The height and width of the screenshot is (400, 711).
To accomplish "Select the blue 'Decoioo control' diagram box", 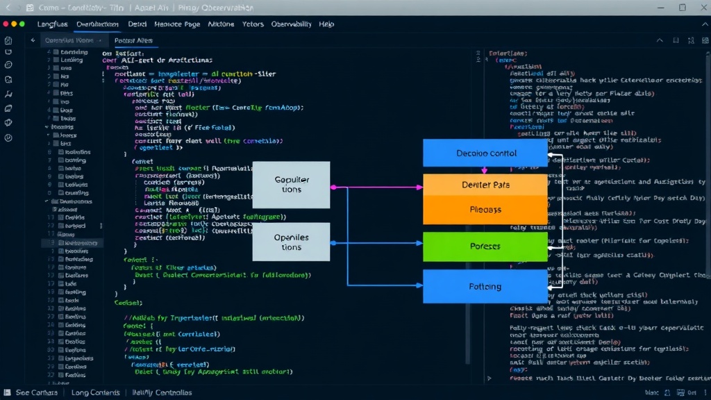I will (485, 153).
